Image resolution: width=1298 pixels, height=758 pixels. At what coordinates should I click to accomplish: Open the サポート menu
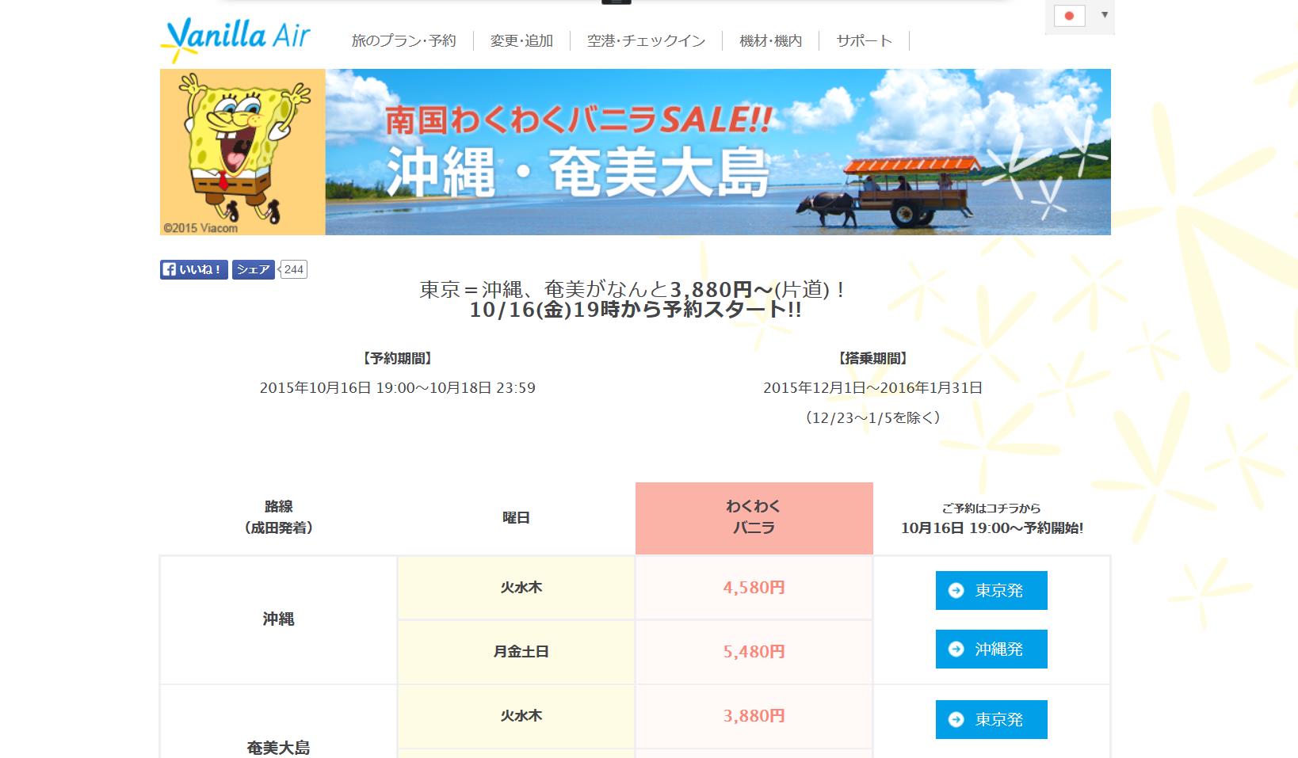864,40
